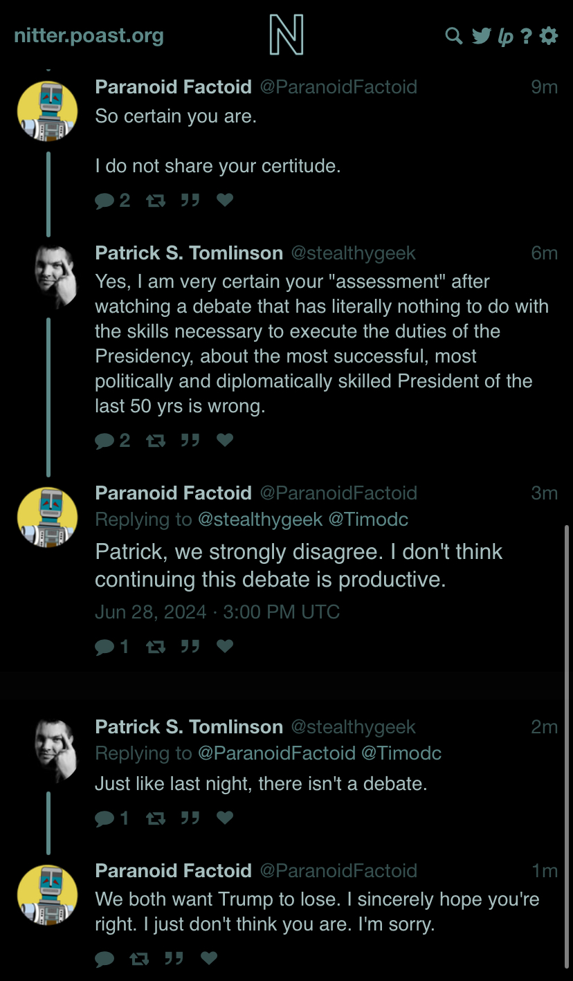Image resolution: width=573 pixels, height=981 pixels.
Task: Open comments on "Yes, I am very certain" tweet
Action: pos(113,441)
